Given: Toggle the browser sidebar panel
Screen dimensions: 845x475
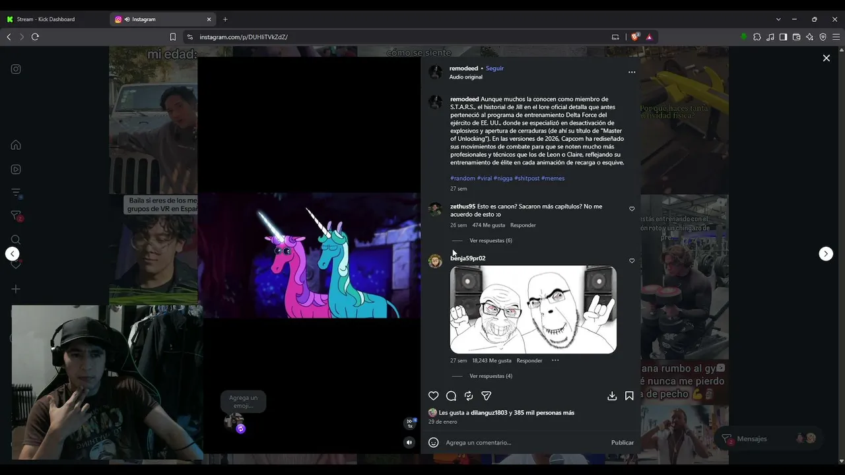Looking at the screenshot, I should [x=783, y=37].
